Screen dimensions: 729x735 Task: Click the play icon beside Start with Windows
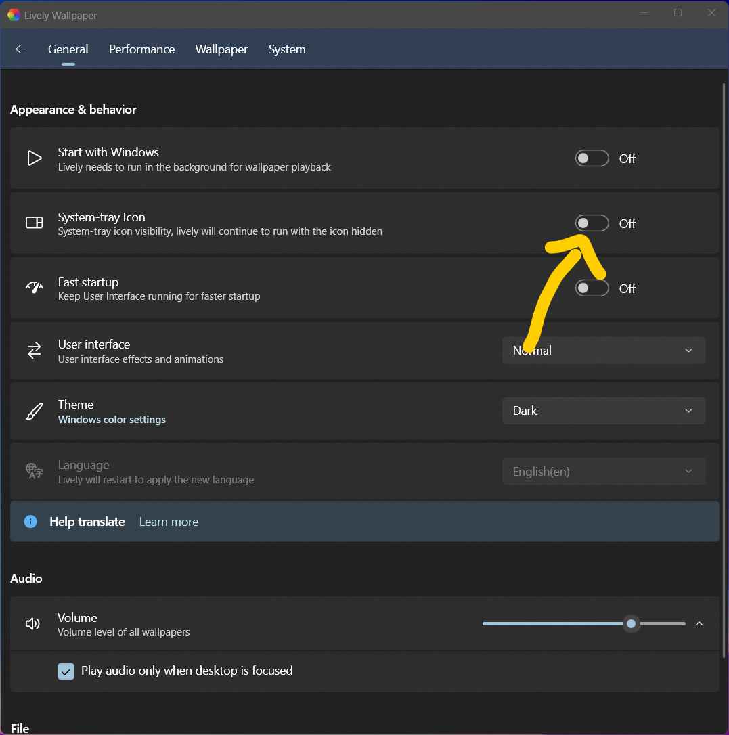click(35, 158)
